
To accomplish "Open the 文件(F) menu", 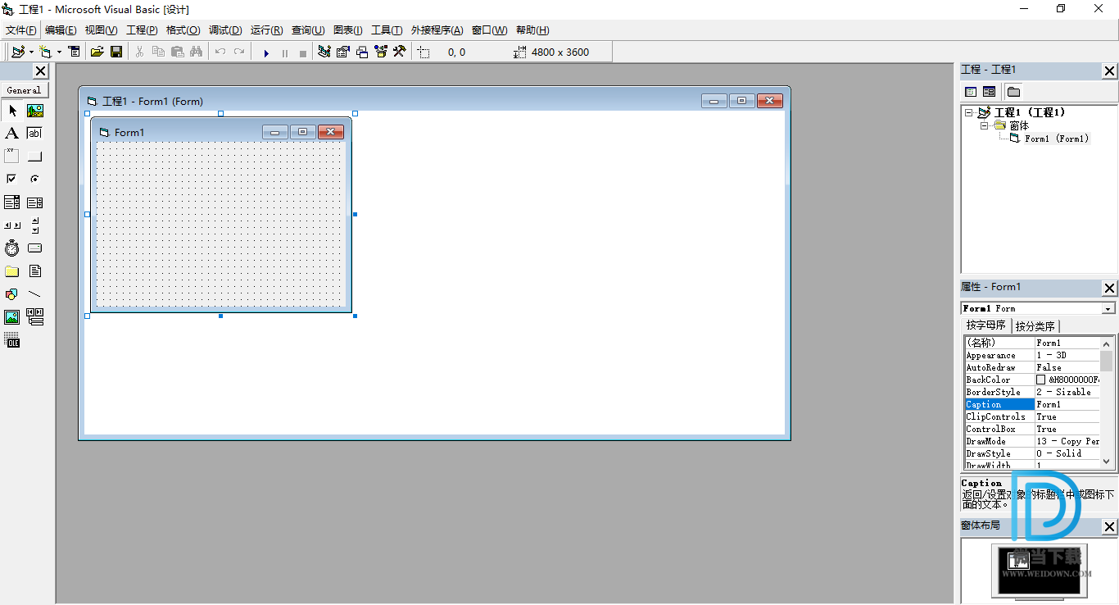I will [20, 30].
